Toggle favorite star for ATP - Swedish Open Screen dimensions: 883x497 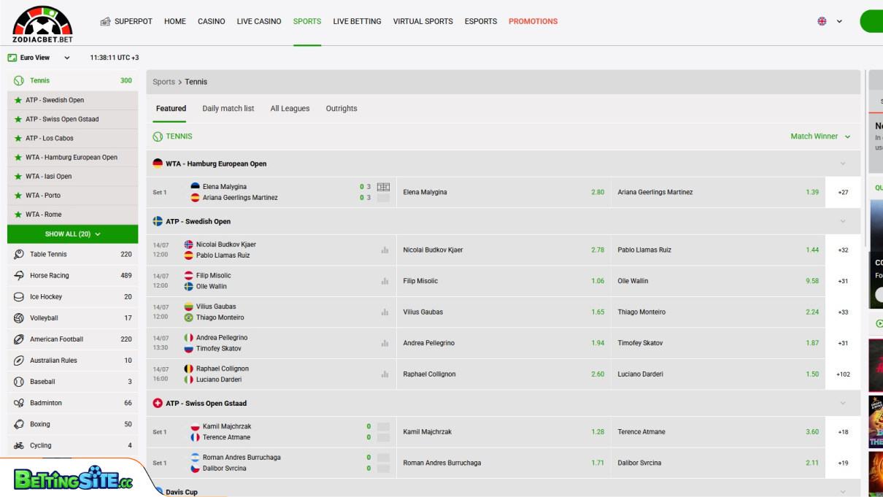18,101
